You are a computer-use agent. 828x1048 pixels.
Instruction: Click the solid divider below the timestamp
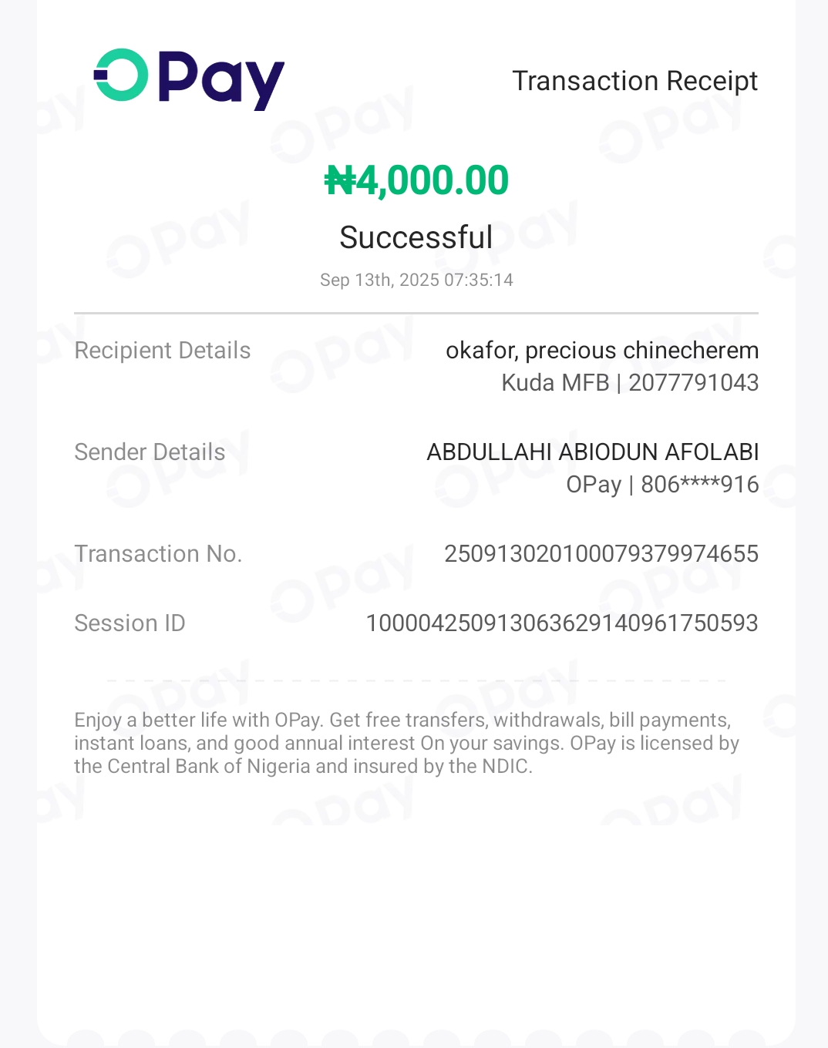coord(416,314)
